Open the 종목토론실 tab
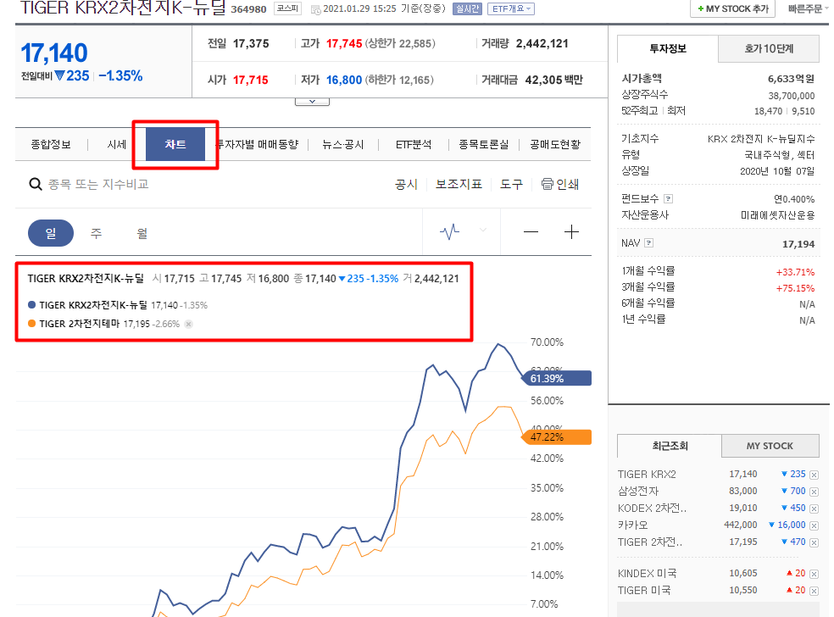This screenshot has height=617, width=834. (483, 145)
